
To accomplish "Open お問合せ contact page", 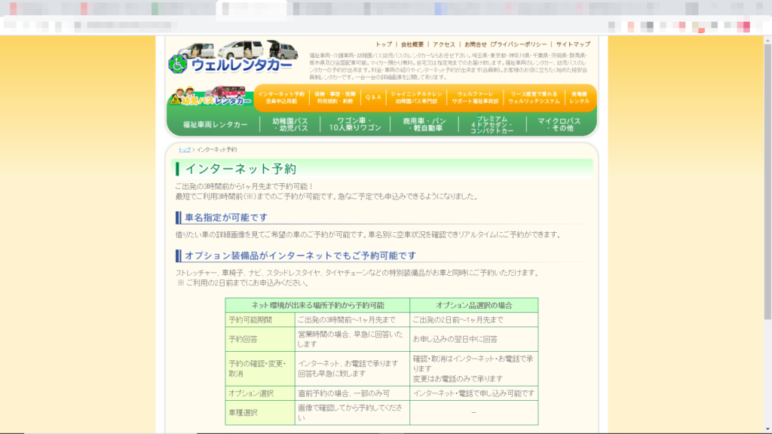I will (x=475, y=44).
